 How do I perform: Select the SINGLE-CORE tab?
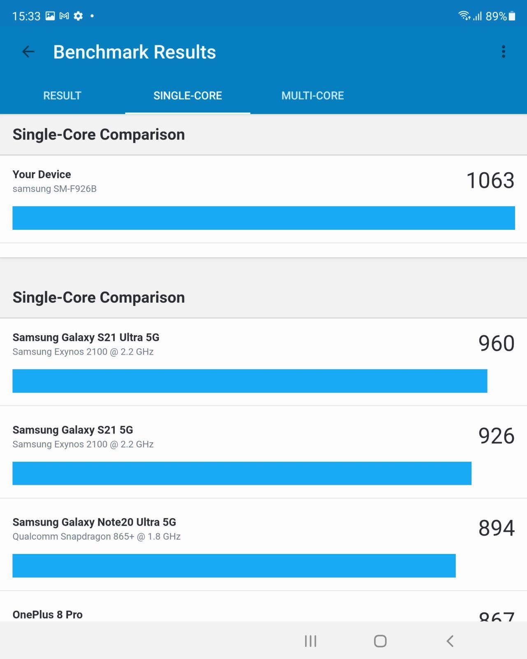tap(188, 96)
